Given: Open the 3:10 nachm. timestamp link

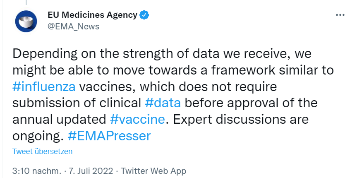Looking at the screenshot, I should [x=36, y=171].
